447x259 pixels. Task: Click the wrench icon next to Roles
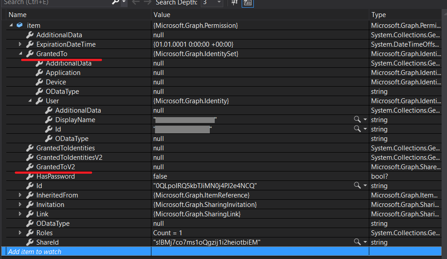[x=30, y=233]
